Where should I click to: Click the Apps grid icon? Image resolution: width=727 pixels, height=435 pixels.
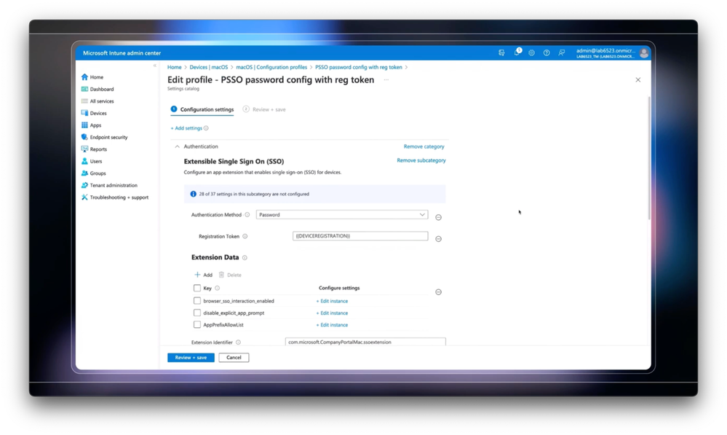point(84,125)
